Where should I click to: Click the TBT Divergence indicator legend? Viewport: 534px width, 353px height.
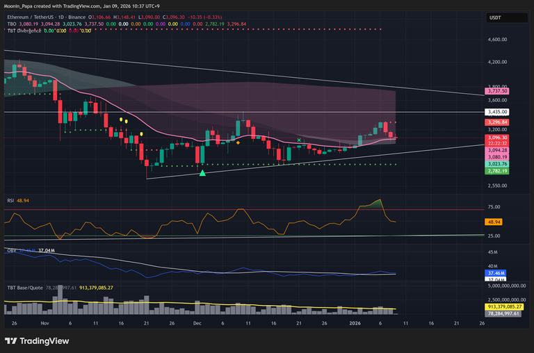tap(24, 31)
